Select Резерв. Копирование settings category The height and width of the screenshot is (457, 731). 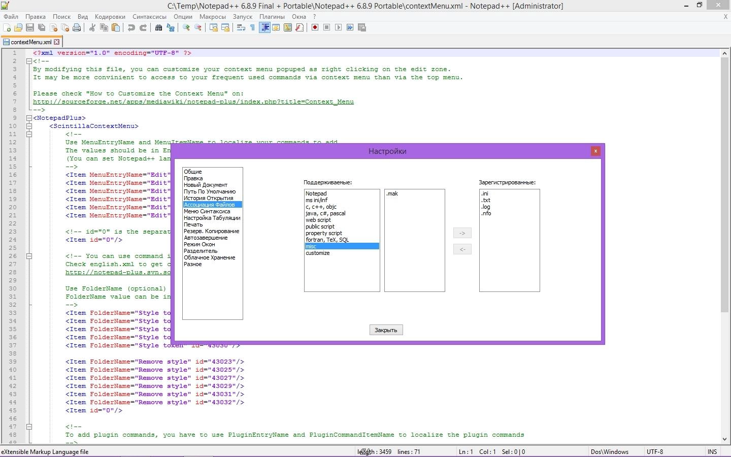pyautogui.click(x=212, y=231)
